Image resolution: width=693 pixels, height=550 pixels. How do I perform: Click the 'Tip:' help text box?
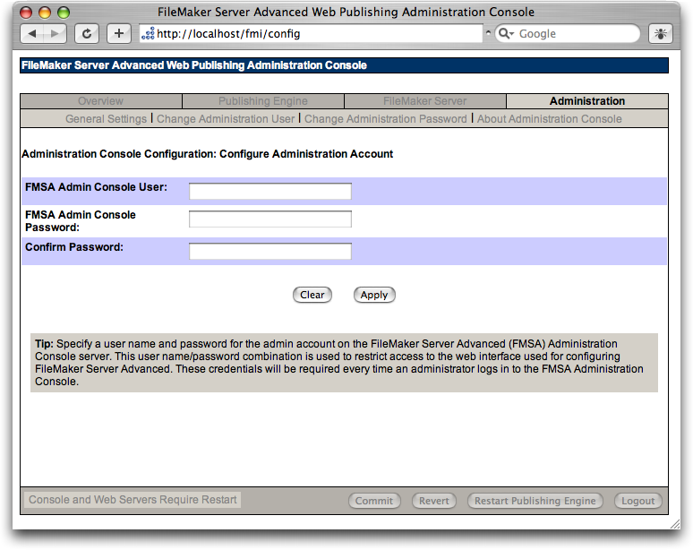click(344, 363)
